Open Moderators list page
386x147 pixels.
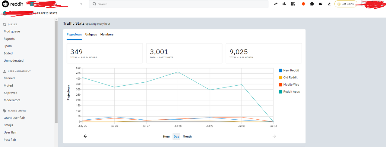pos(12,100)
